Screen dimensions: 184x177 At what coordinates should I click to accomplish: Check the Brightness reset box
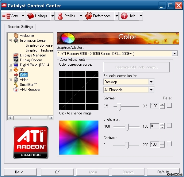[x=169, y=125]
